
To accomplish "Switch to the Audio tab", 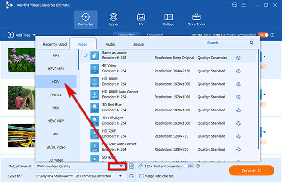I will [x=110, y=44].
